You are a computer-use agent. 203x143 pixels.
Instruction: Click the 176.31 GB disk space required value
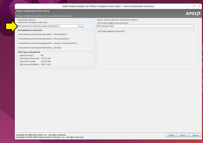pos(46,58)
